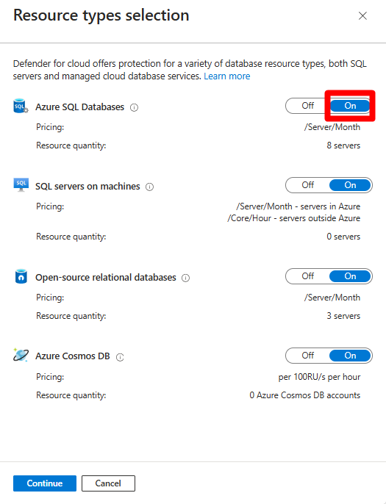
Task: Open info tooltip for SQL servers on machines
Action: pos(149,187)
